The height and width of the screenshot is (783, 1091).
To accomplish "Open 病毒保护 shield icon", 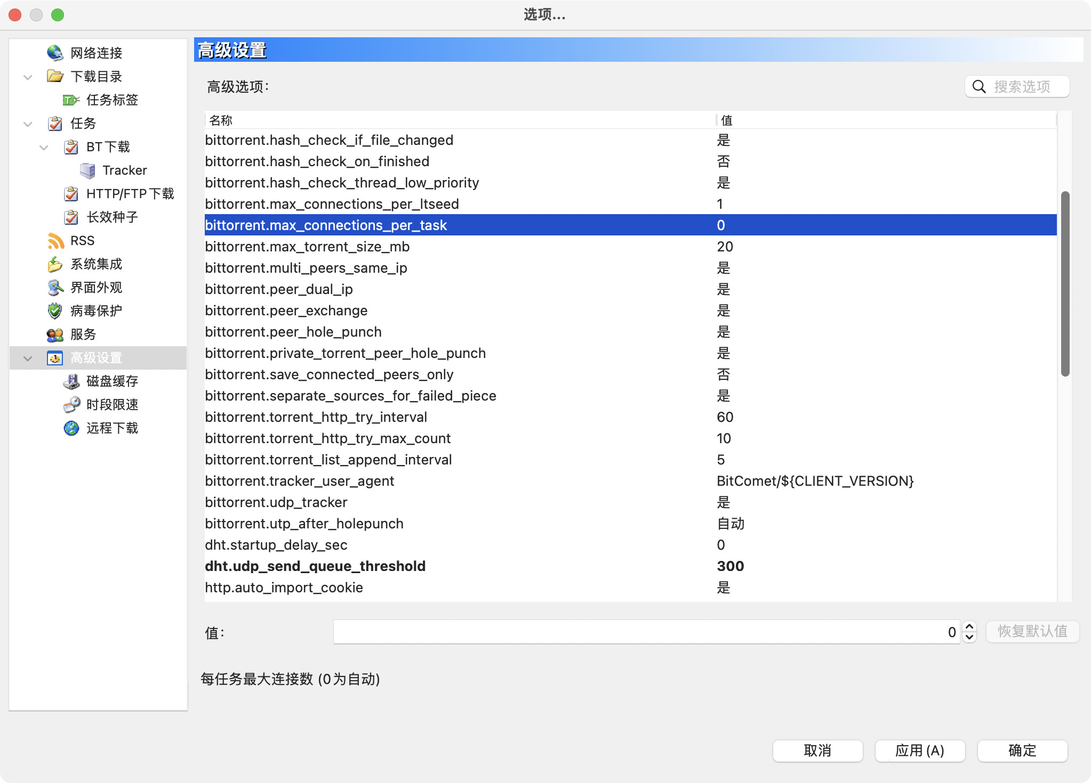I will 55,311.
